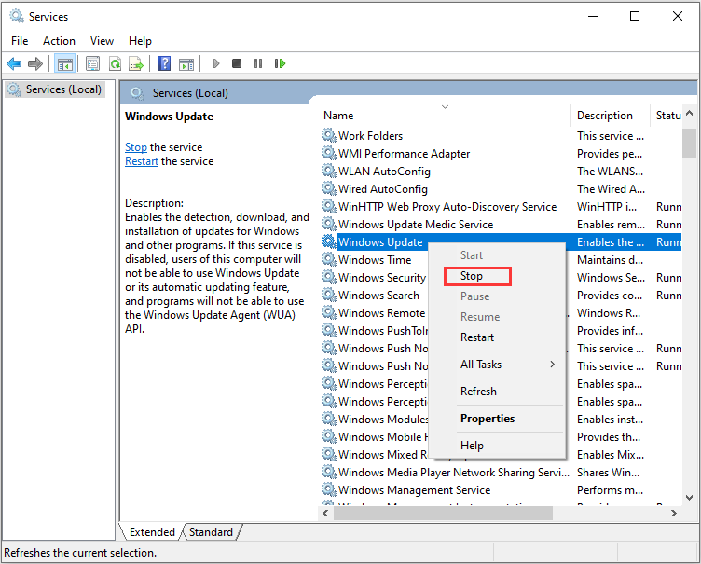This screenshot has width=701, height=564.
Task: Click the Work Folders gear icon
Action: (328, 135)
